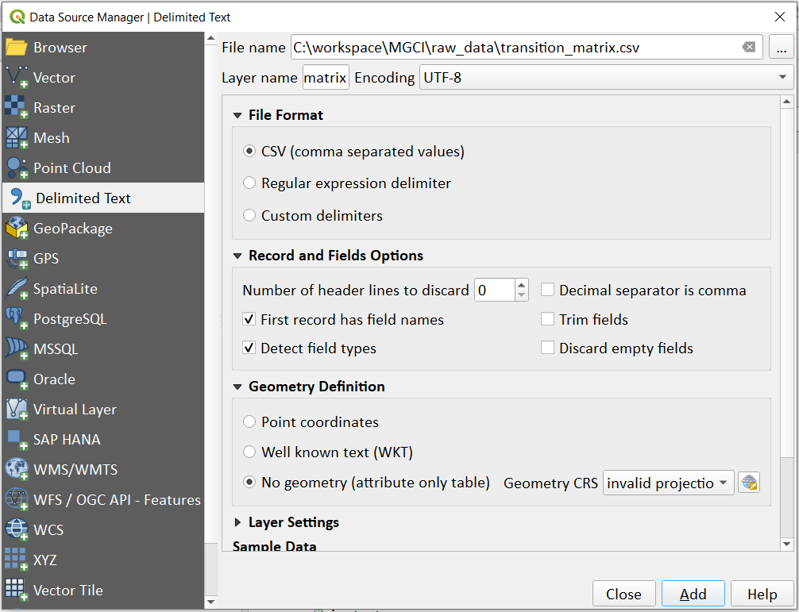The image size is (799, 612).
Task: Collapse the File Format section
Action: (237, 115)
